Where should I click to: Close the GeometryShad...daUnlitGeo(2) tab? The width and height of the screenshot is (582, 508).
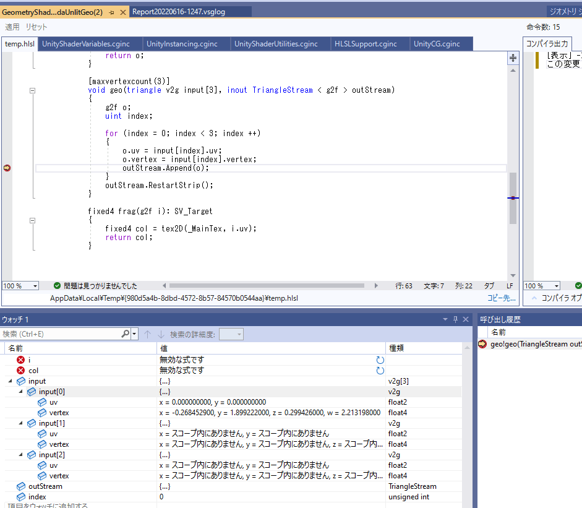click(123, 12)
